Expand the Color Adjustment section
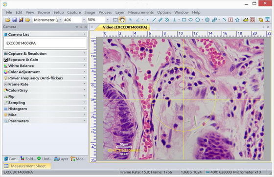 [x=45, y=72]
